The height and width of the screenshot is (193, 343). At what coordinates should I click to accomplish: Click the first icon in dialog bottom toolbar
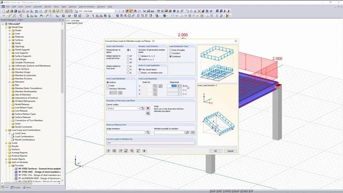coord(108,151)
